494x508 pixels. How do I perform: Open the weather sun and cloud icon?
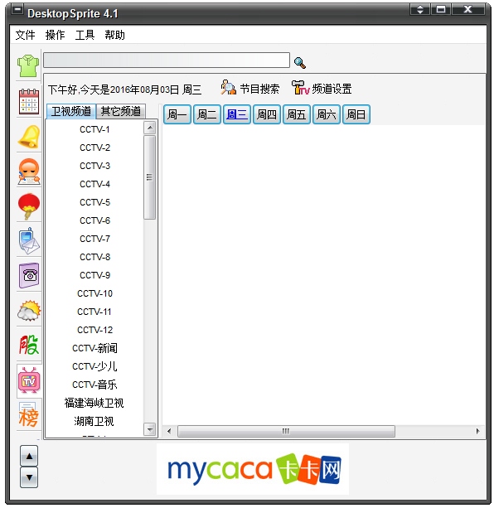(29, 311)
